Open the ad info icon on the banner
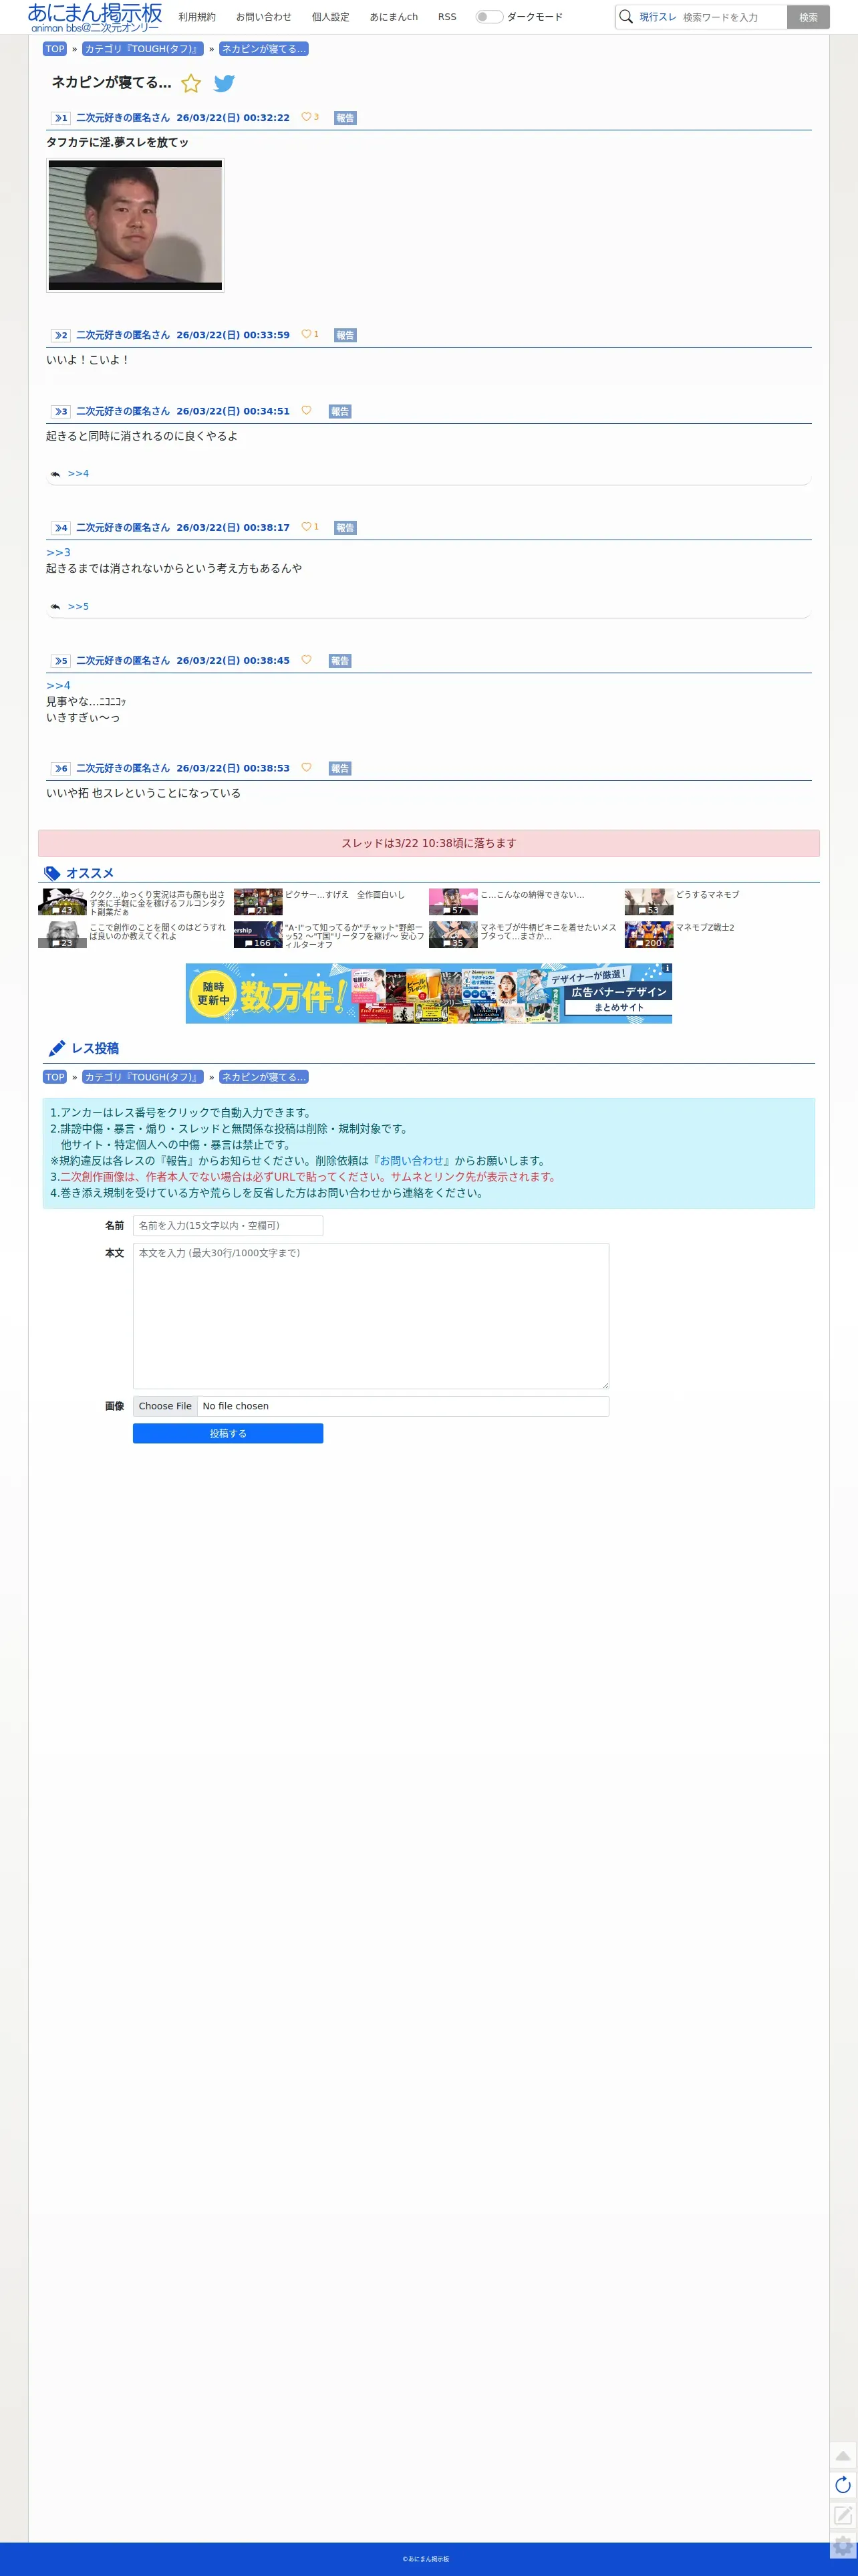 click(x=667, y=968)
